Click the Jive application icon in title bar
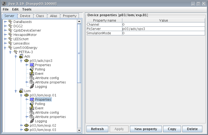Viewport: 208px width, 135px height. click(4, 4)
